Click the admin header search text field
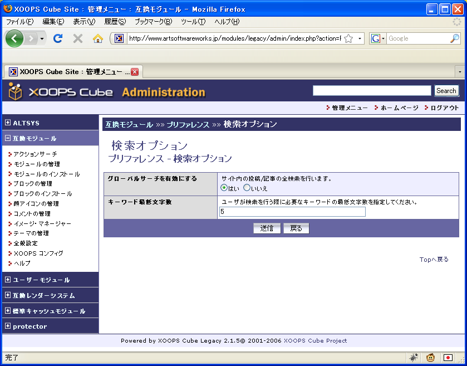 click(x=372, y=91)
